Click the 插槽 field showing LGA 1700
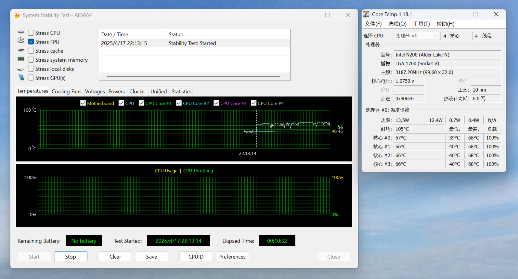This screenshot has width=518, height=279. [x=447, y=63]
